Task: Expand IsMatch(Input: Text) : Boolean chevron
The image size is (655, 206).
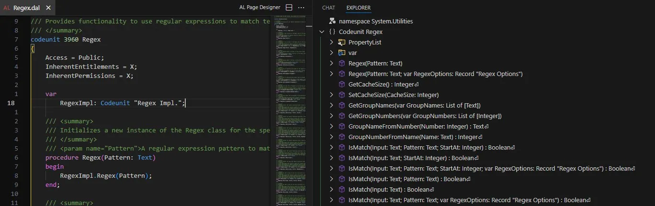Action: coord(331,189)
